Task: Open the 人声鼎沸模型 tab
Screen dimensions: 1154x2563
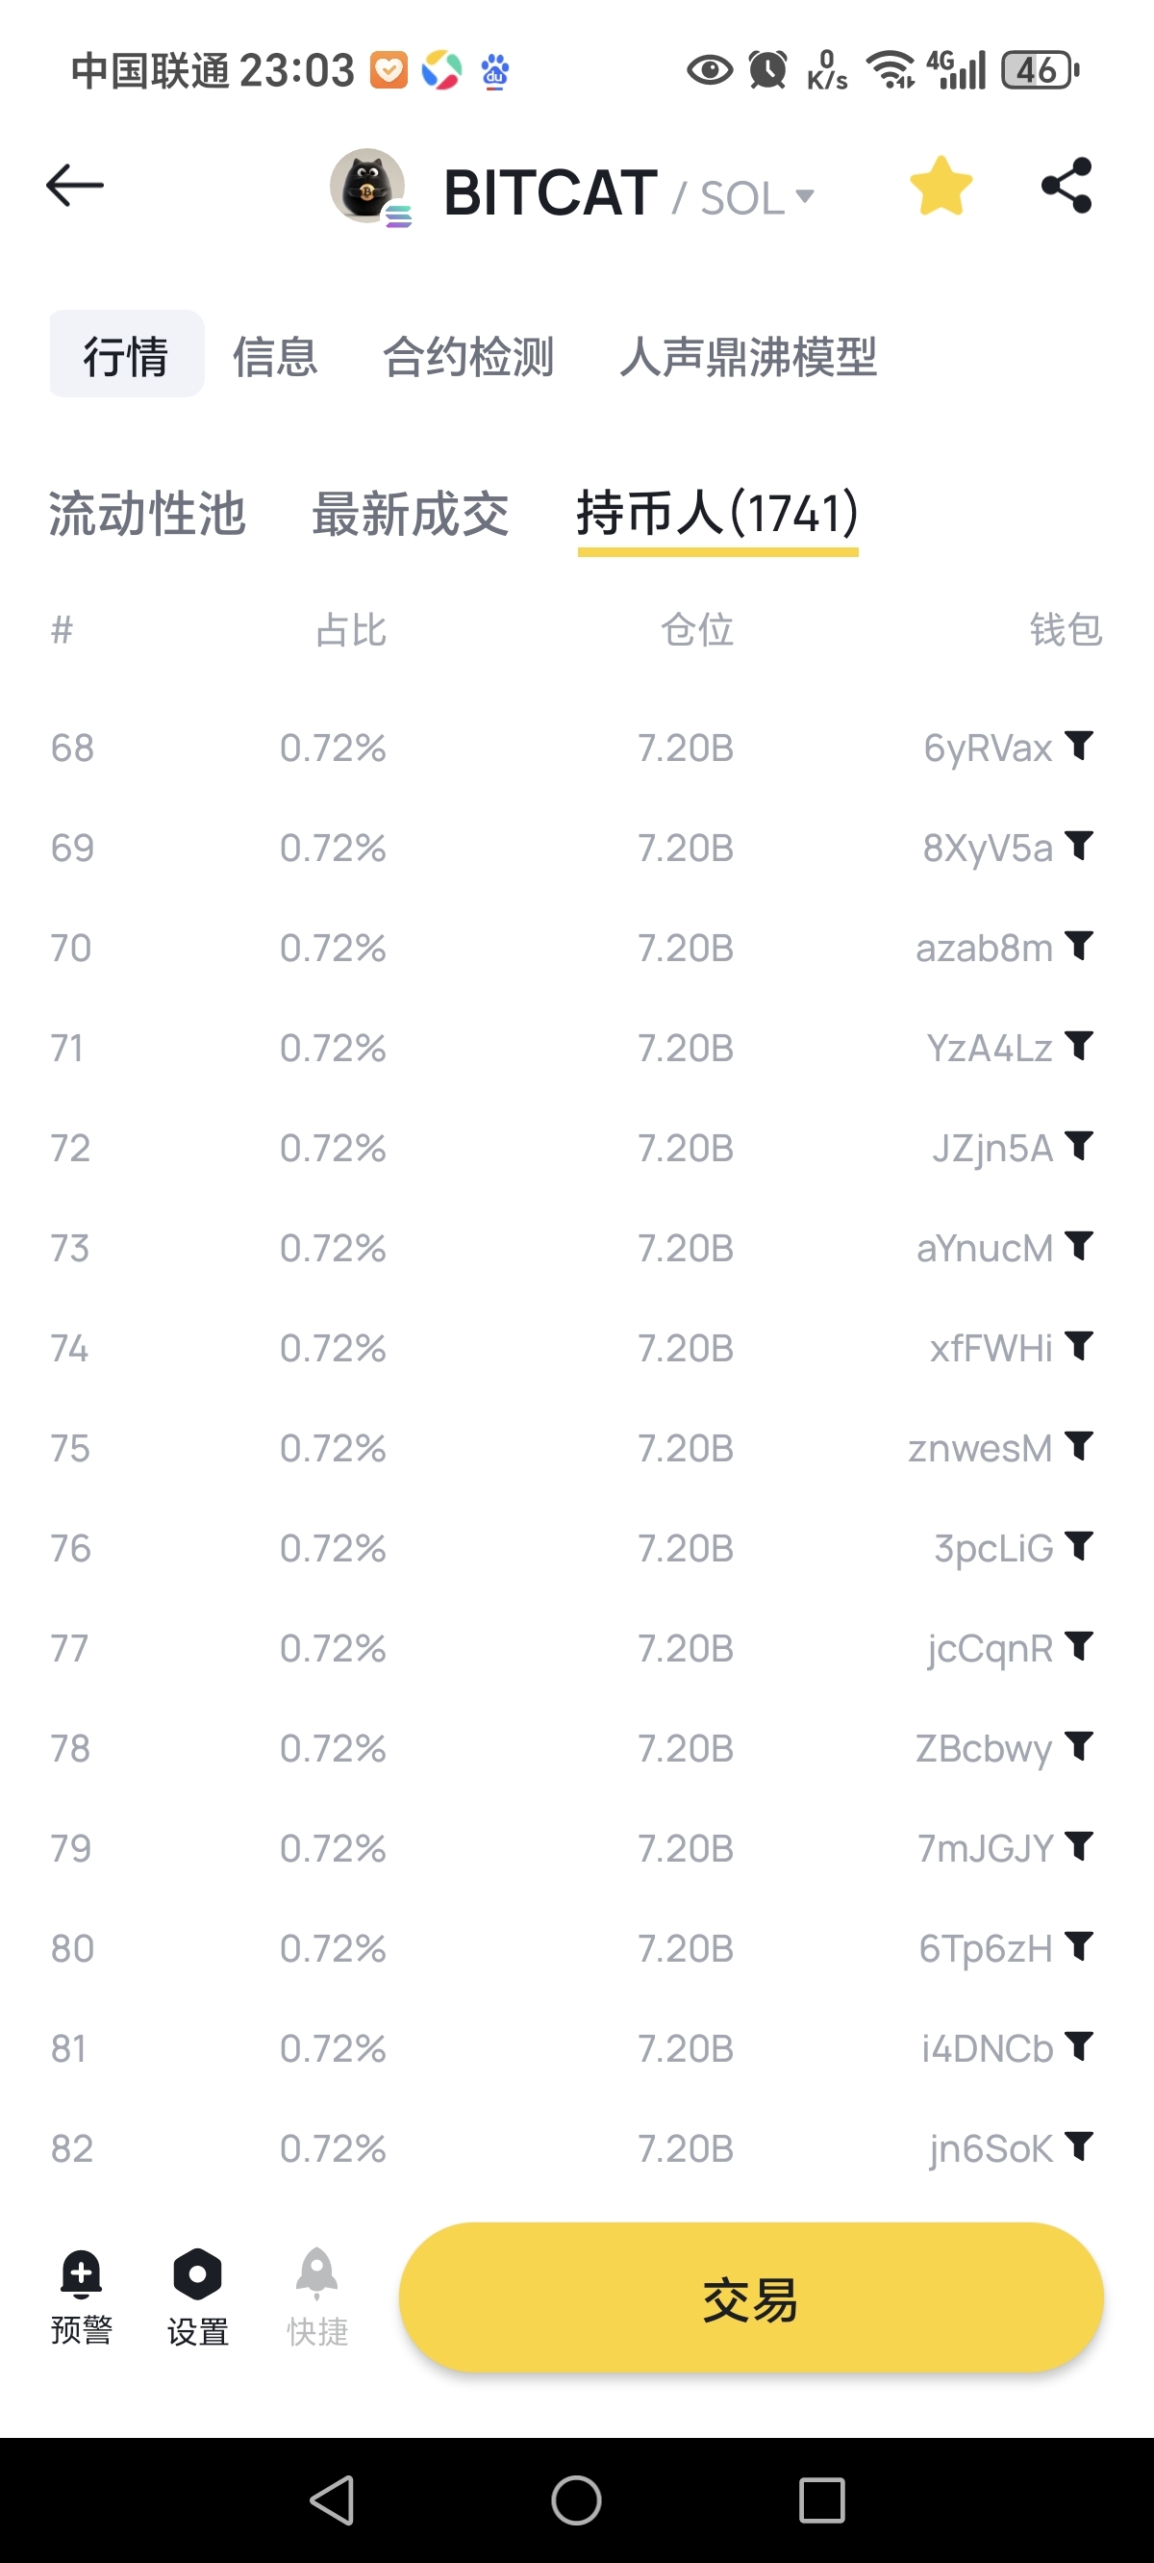Action: 747,355
